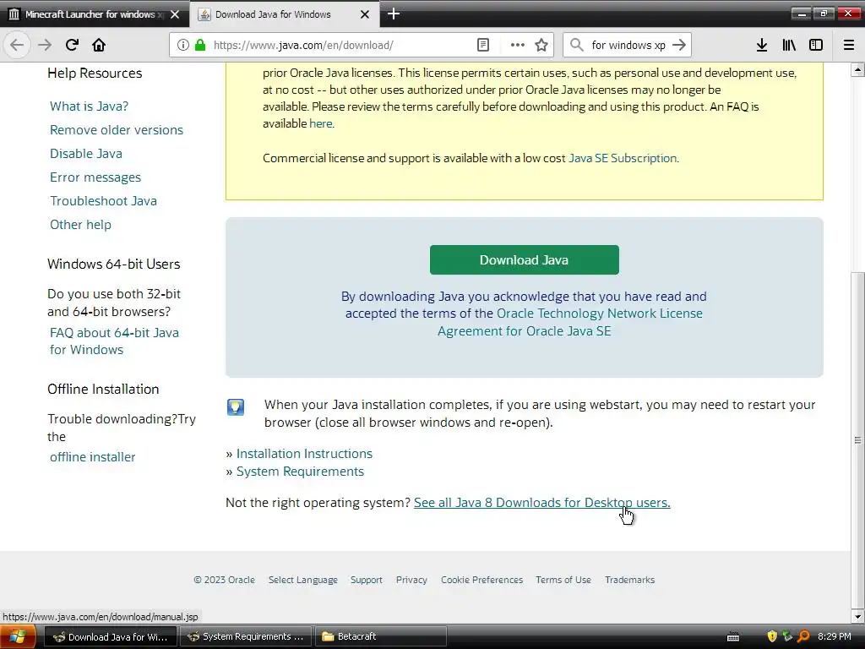The image size is (865, 649).
Task: Open 'Cookie Preferences' in footer
Action: tap(481, 580)
